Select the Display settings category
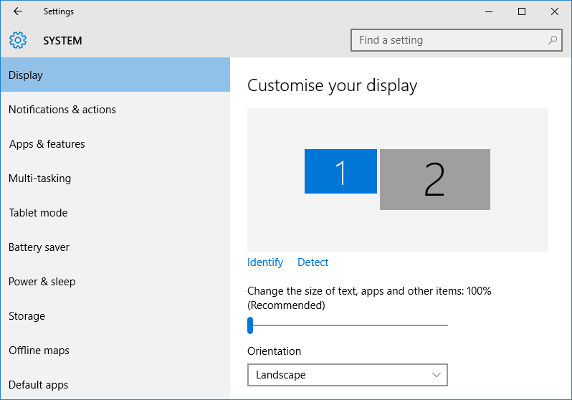 (x=115, y=75)
